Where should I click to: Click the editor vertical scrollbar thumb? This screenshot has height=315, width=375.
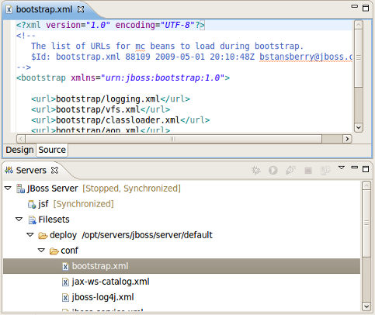pos(359,58)
